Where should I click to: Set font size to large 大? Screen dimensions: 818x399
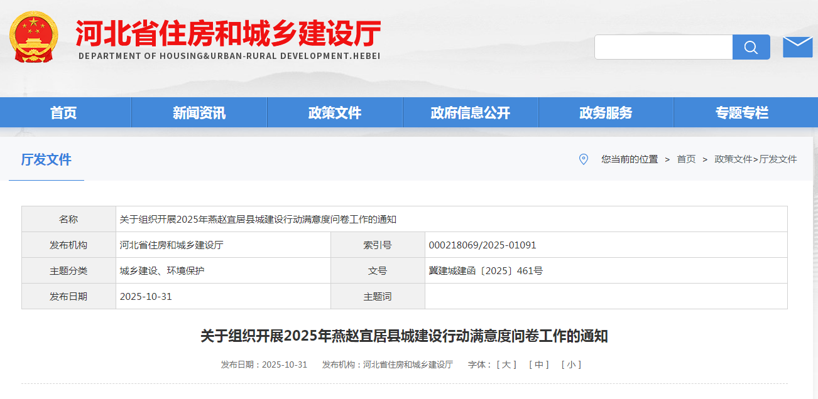[x=506, y=364]
